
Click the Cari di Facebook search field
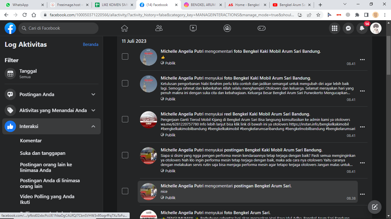coord(58,28)
